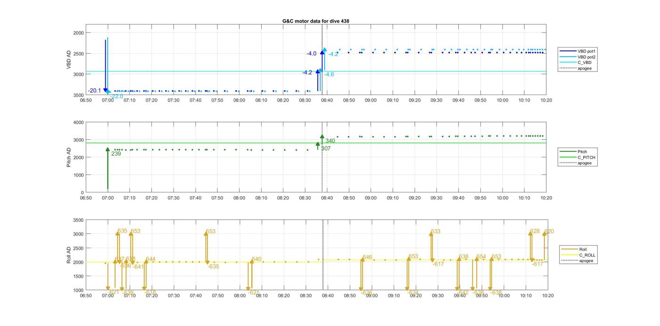Viewport: 660px width, 326px height.
Task: Select the 'C_PITCH' legend entry
Action: [x=578, y=157]
